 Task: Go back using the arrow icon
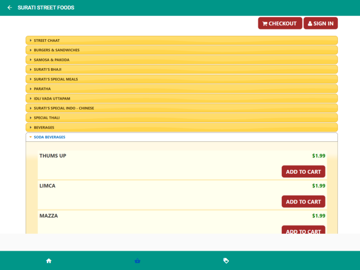pos(10,8)
